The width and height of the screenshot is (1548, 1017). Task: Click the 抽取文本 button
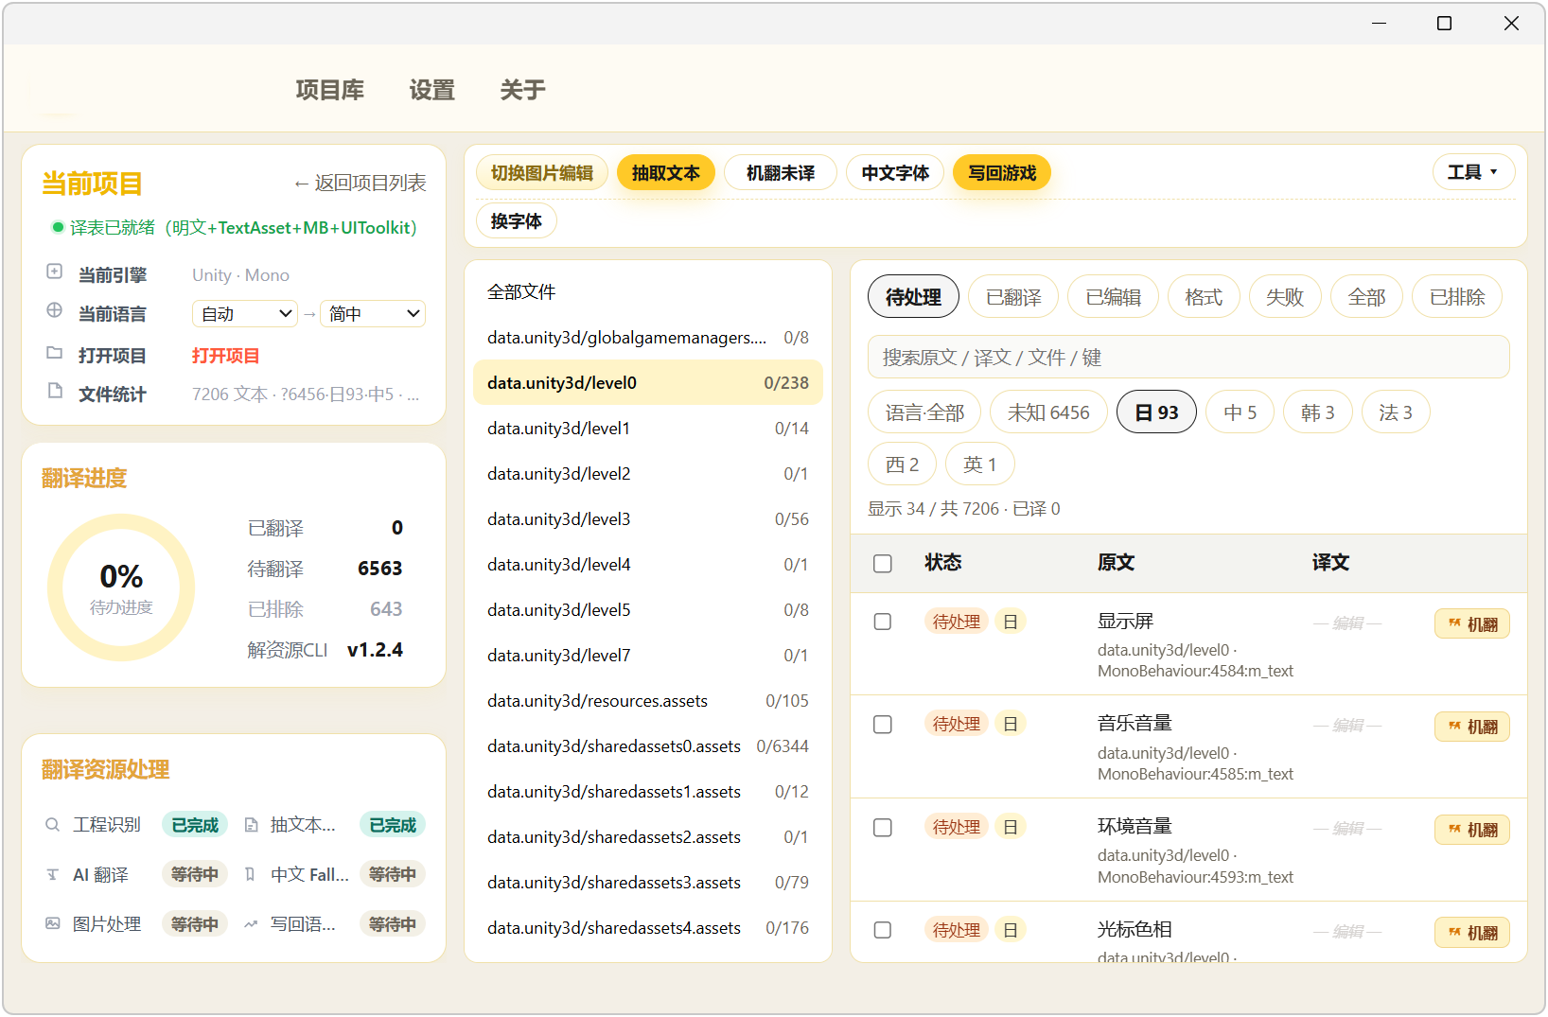point(666,173)
